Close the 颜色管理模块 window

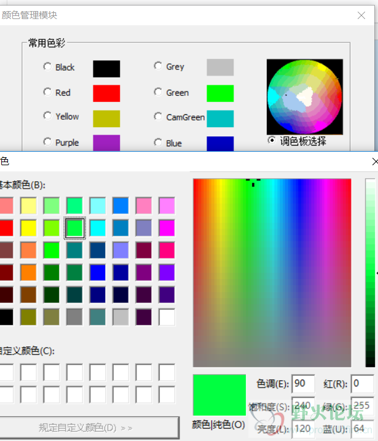tap(361, 15)
